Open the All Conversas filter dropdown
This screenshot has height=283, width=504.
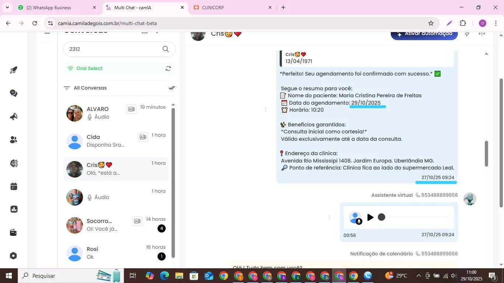pyautogui.click(x=85, y=88)
